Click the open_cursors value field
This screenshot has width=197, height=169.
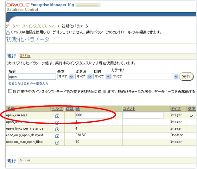tap(95, 115)
